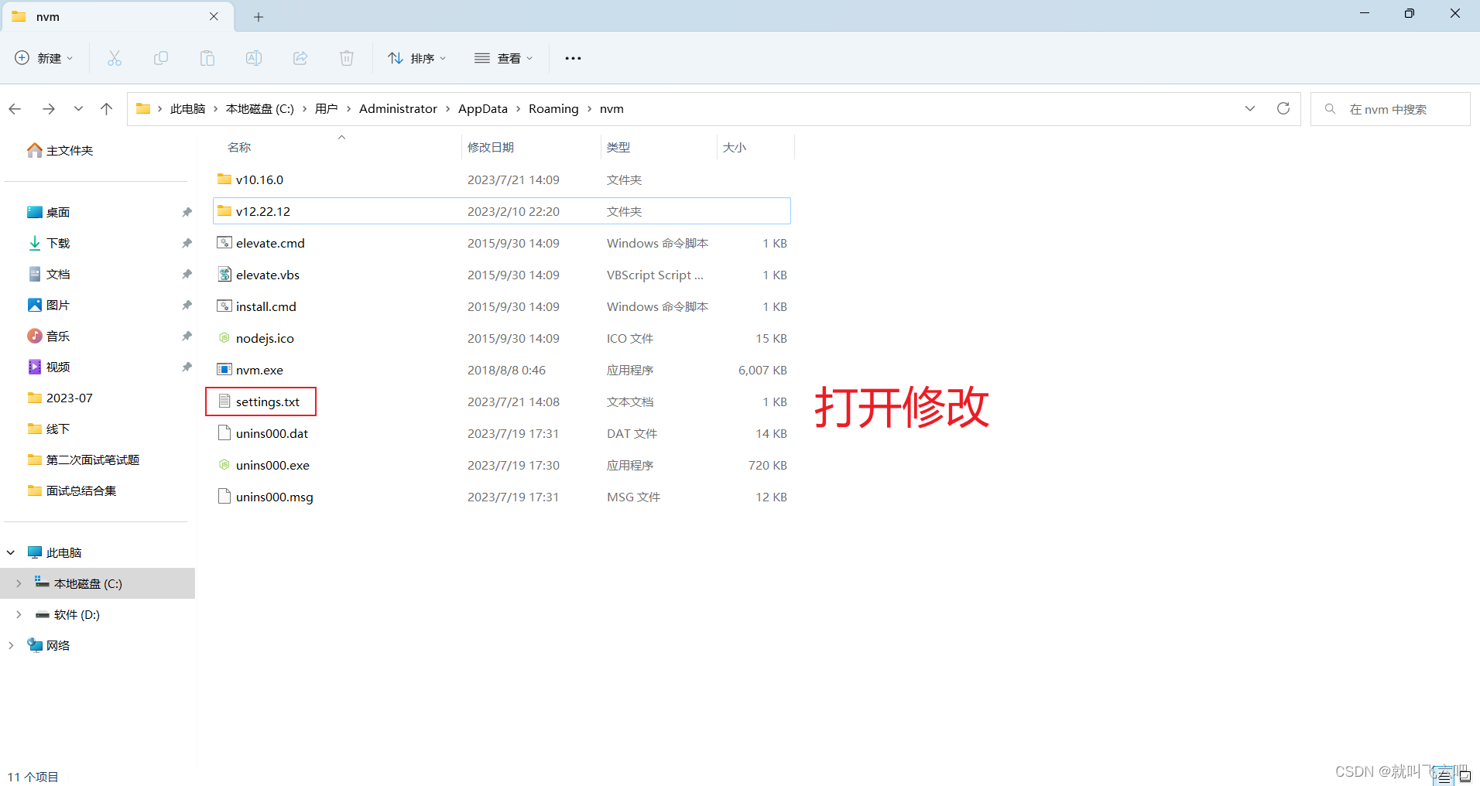Viewport: 1480px width, 786px height.
Task: Click the install.cmd file icon
Action: click(x=224, y=306)
